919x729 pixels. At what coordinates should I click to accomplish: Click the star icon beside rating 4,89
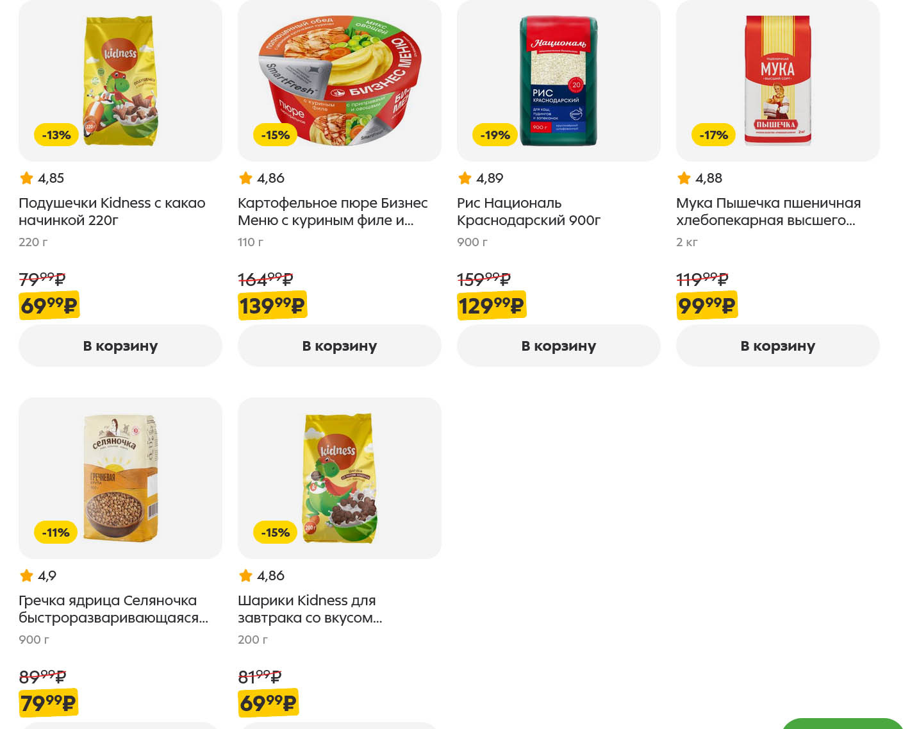[465, 178]
